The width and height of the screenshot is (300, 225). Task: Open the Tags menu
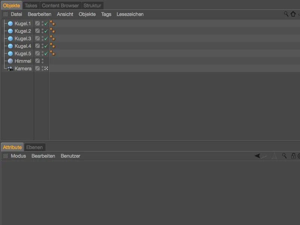coord(106,14)
